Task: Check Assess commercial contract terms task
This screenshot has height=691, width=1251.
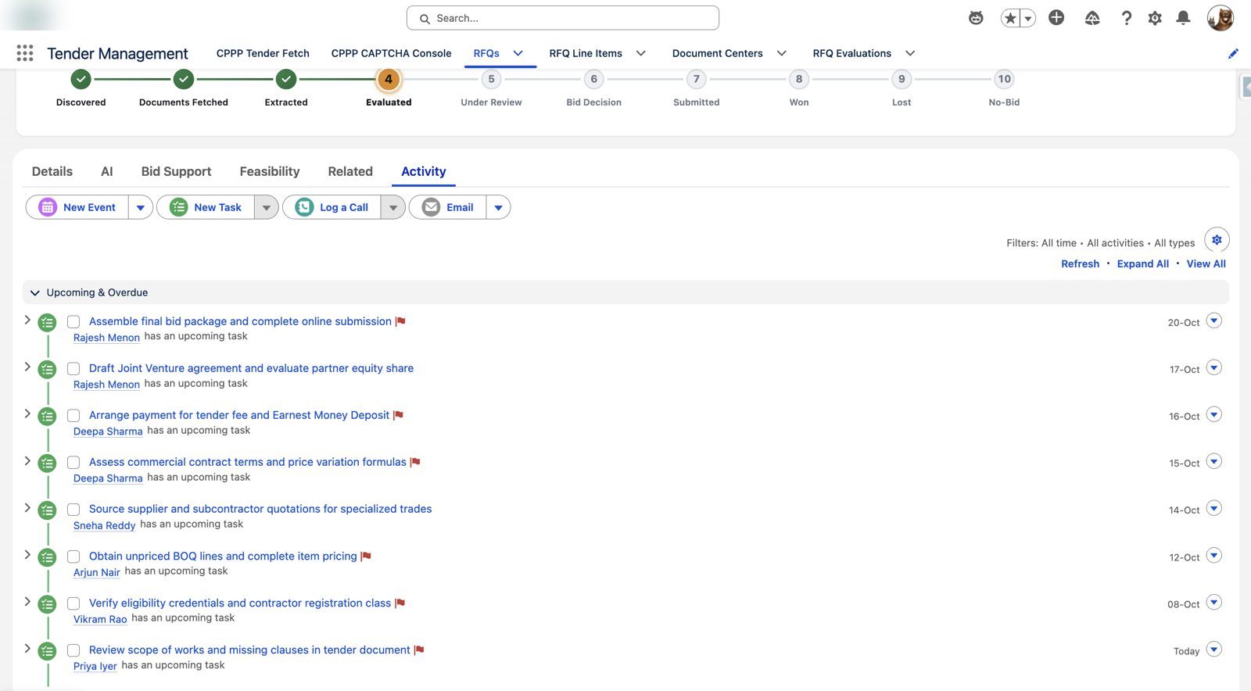Action: point(73,462)
